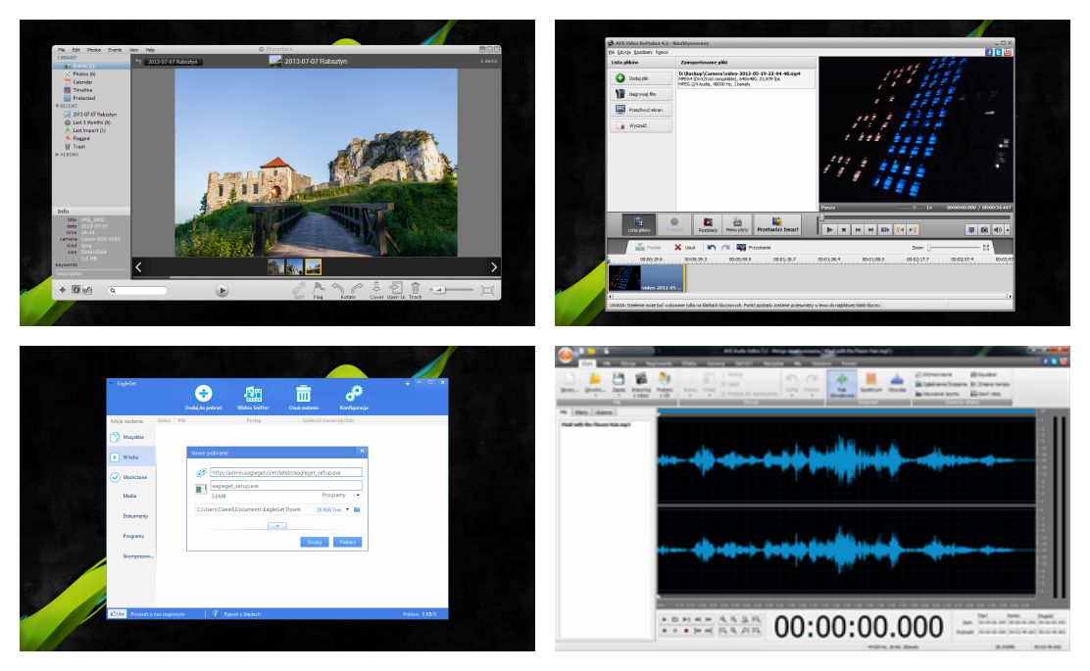The height and width of the screenshot is (671, 1090).
Task: Adjust Phototheca's thumbnail zoom slider
Action: point(452,290)
